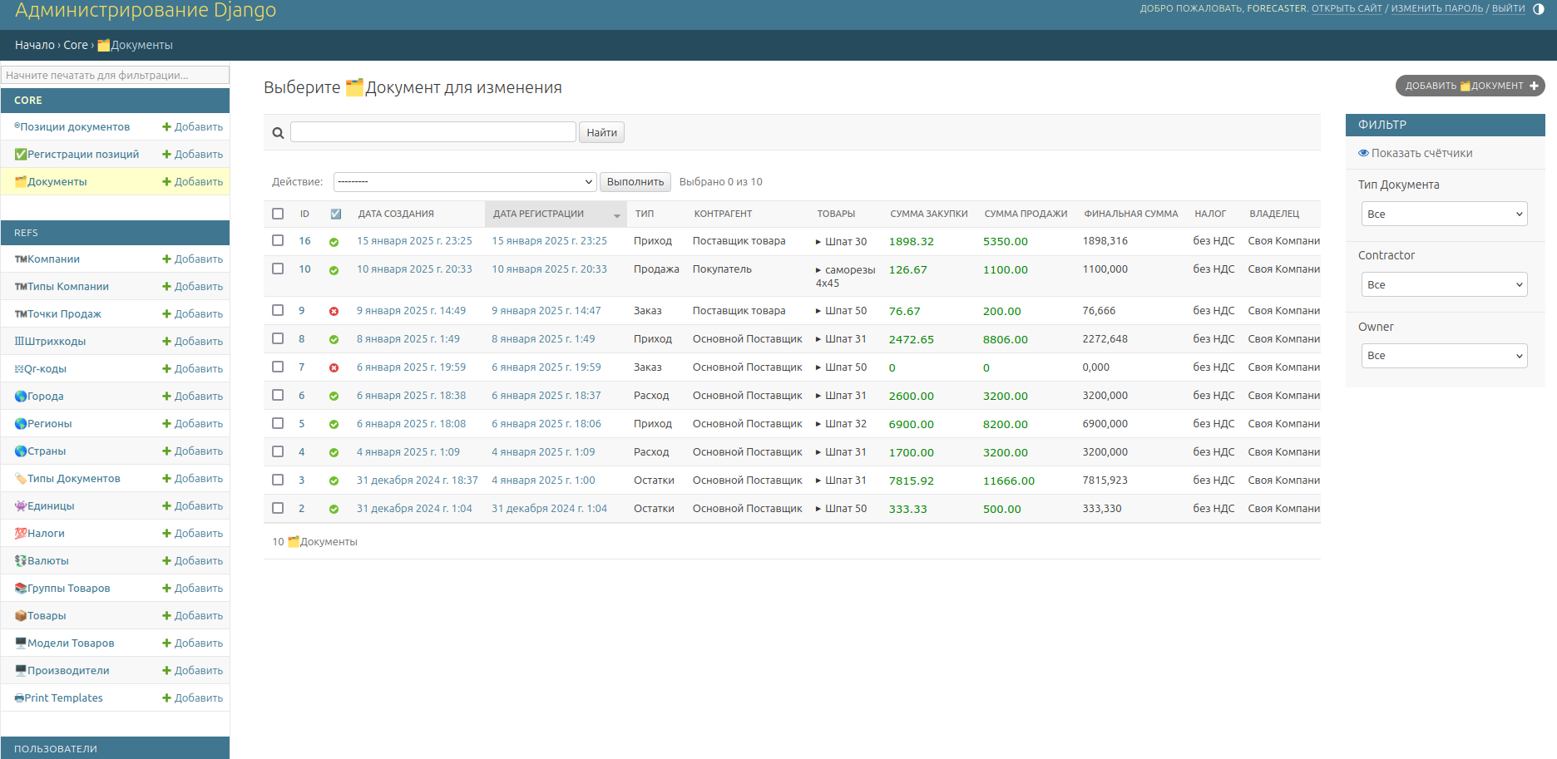Viewport: 1557px width, 759px height.
Task: Click the plus icon beside Города Добавить
Action: (x=166, y=397)
